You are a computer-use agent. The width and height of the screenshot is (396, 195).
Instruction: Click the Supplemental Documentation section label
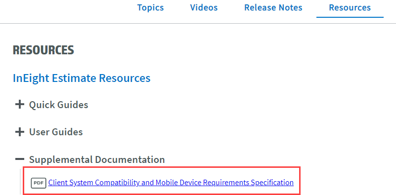pyautogui.click(x=97, y=159)
